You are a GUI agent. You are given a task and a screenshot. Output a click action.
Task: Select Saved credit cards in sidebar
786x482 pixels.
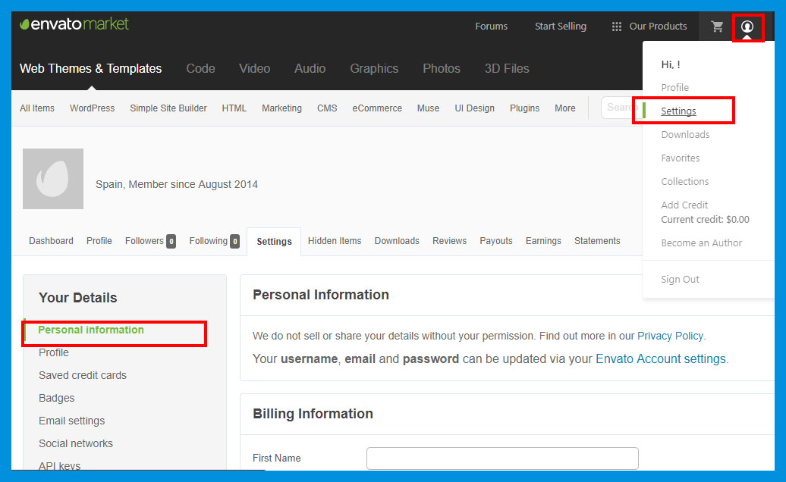[83, 375]
